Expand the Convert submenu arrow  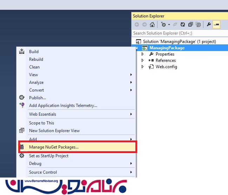point(131,90)
